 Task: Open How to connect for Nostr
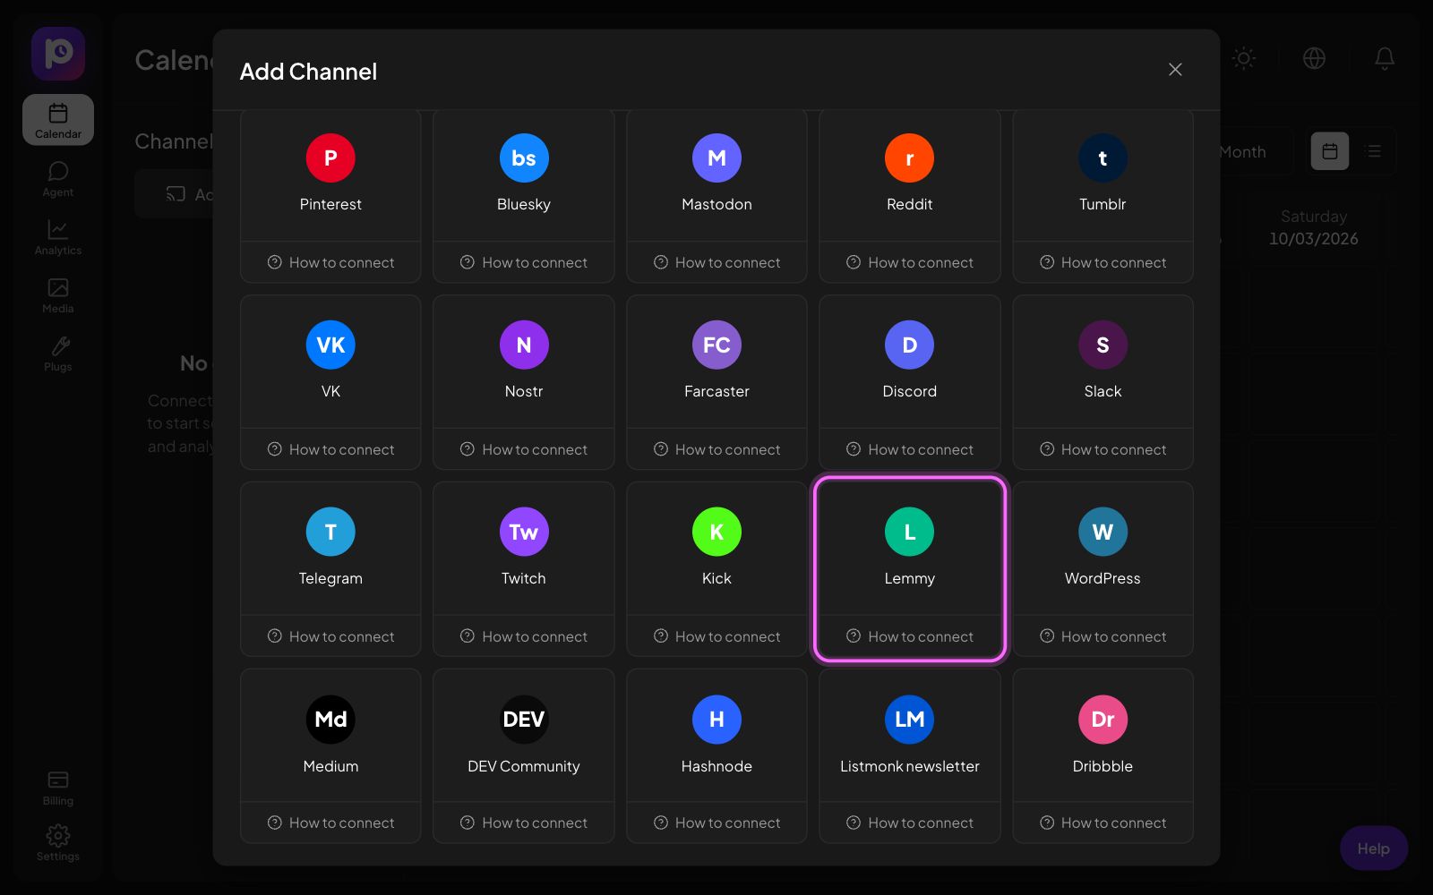[x=524, y=449]
